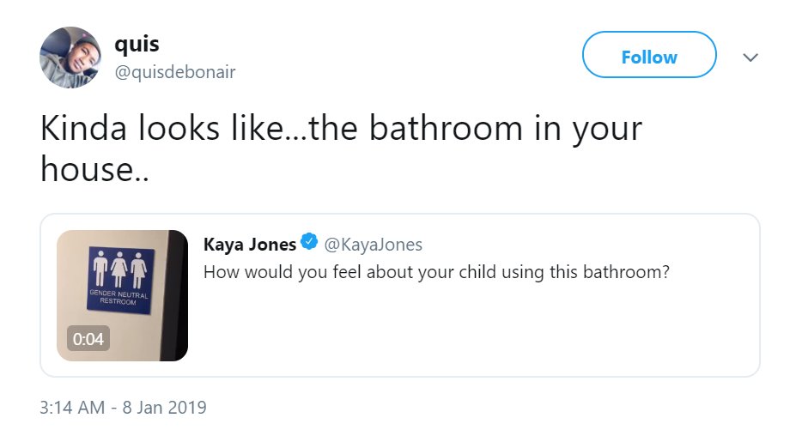Click the 0:04 video duration badge
This screenshot has height=430, width=802.
(x=88, y=338)
